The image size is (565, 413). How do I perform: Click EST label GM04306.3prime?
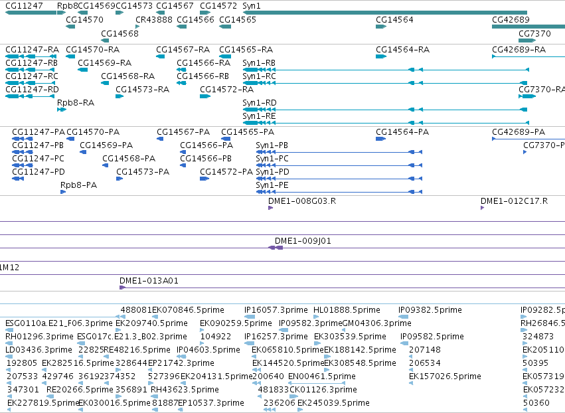[x=377, y=323]
